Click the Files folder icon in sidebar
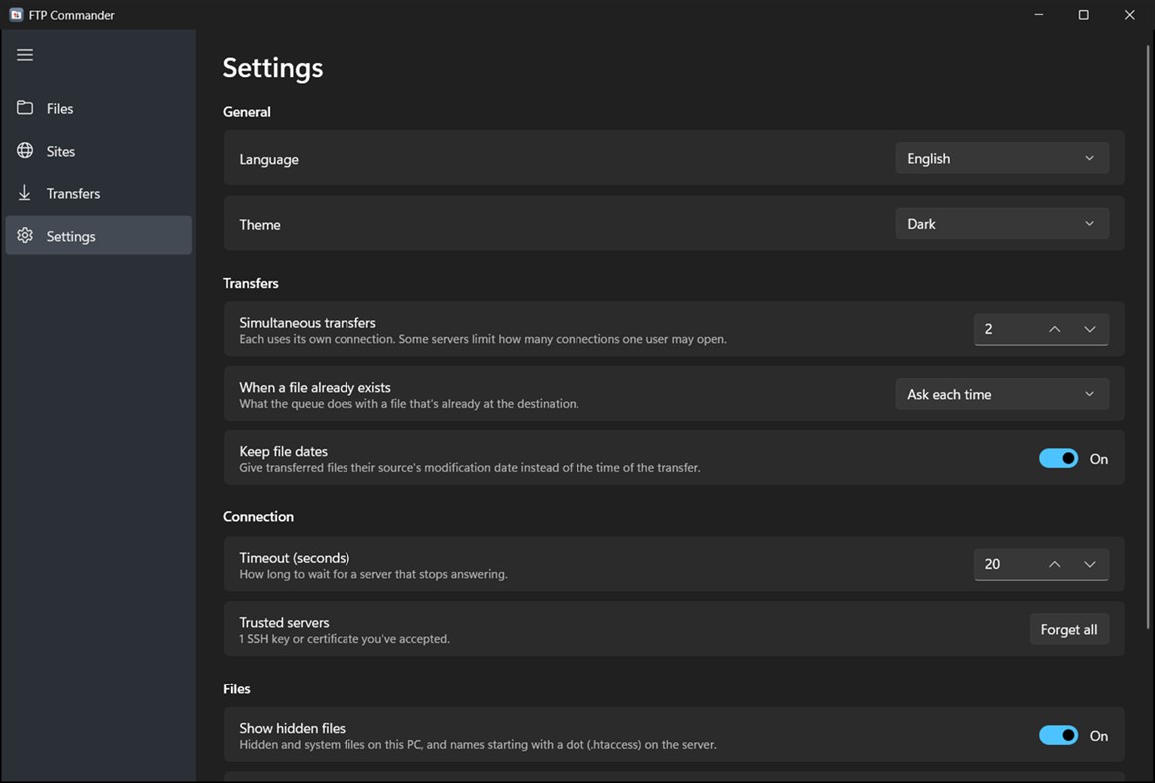The width and height of the screenshot is (1155, 783). (25, 108)
